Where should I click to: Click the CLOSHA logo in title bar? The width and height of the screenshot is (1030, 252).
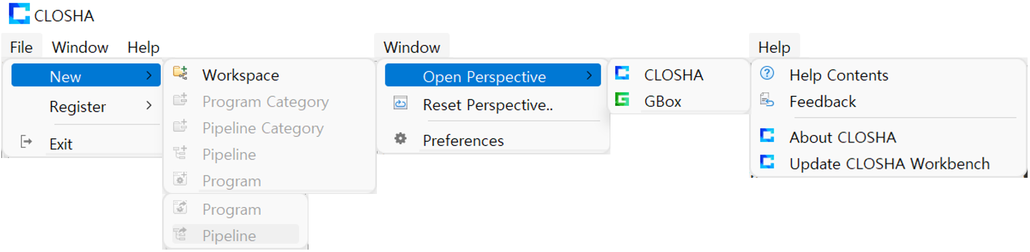(19, 13)
